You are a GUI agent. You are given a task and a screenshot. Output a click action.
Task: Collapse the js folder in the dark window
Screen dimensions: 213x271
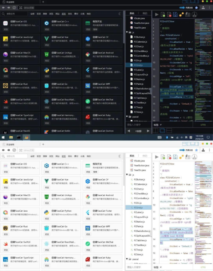[x=127, y=32]
